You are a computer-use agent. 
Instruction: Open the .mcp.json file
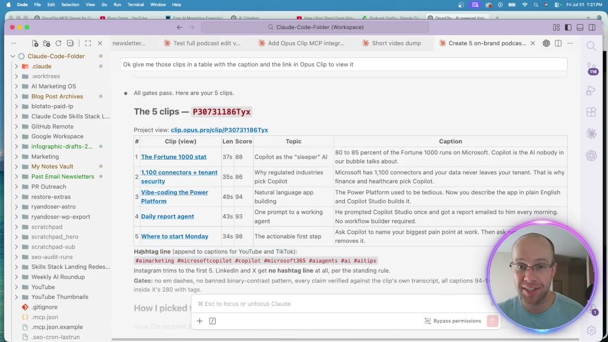pyautogui.click(x=45, y=317)
